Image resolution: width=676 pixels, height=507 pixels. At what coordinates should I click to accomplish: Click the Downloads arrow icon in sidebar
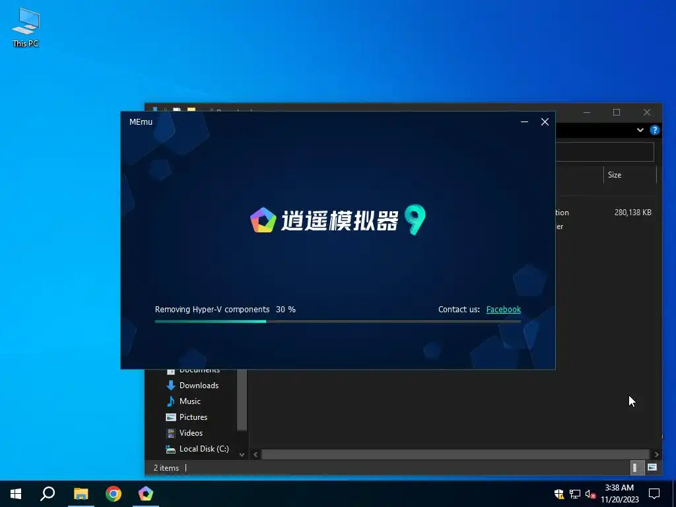[x=171, y=386]
